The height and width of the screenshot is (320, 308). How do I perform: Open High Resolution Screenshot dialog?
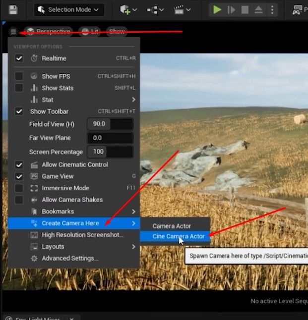74,235
